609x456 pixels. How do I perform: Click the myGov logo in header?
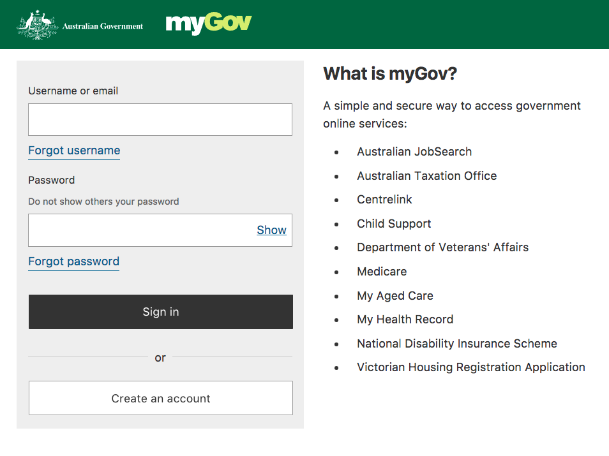pos(209,24)
